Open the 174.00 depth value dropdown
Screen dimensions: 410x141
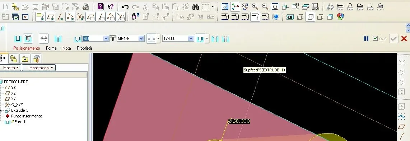pyautogui.click(x=191, y=39)
